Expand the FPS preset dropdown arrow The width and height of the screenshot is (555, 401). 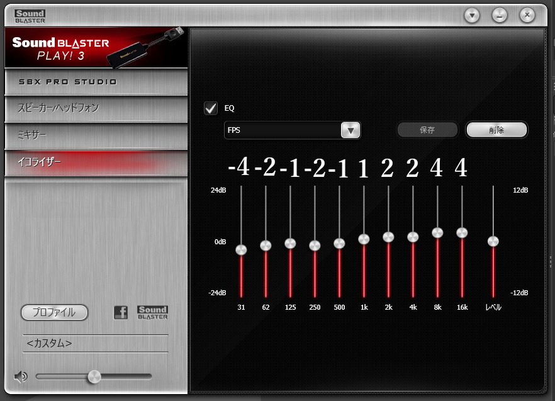pyautogui.click(x=350, y=130)
